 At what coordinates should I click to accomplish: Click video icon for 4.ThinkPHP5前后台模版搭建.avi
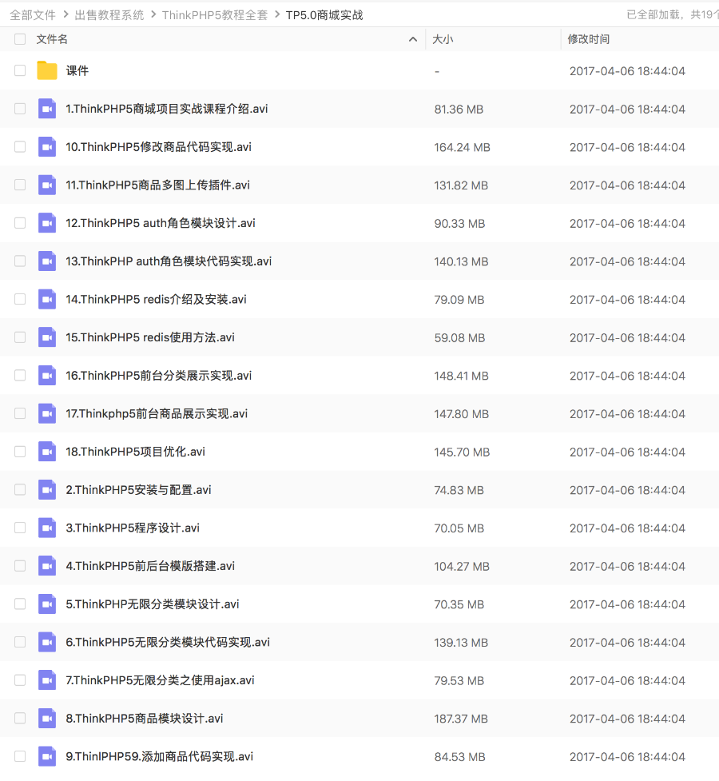(47, 566)
